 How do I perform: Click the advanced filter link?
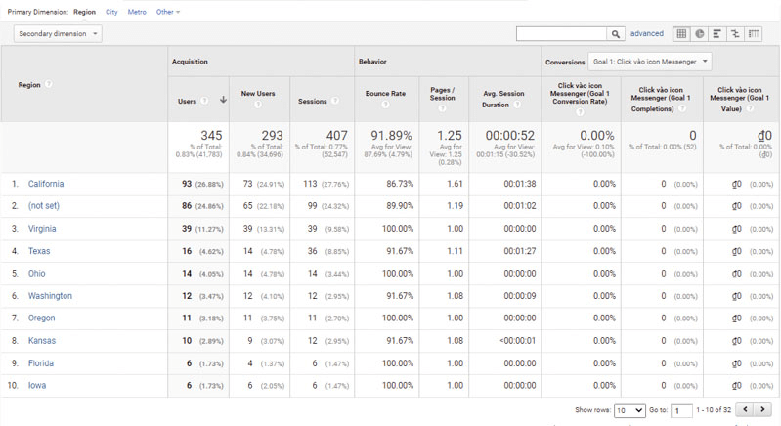(x=646, y=34)
